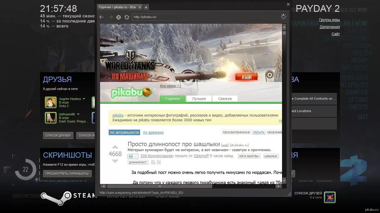This screenshot has width=380, height=213.
Task: Open dropdown next to dafnasmith
Action: pyautogui.click(x=78, y=114)
